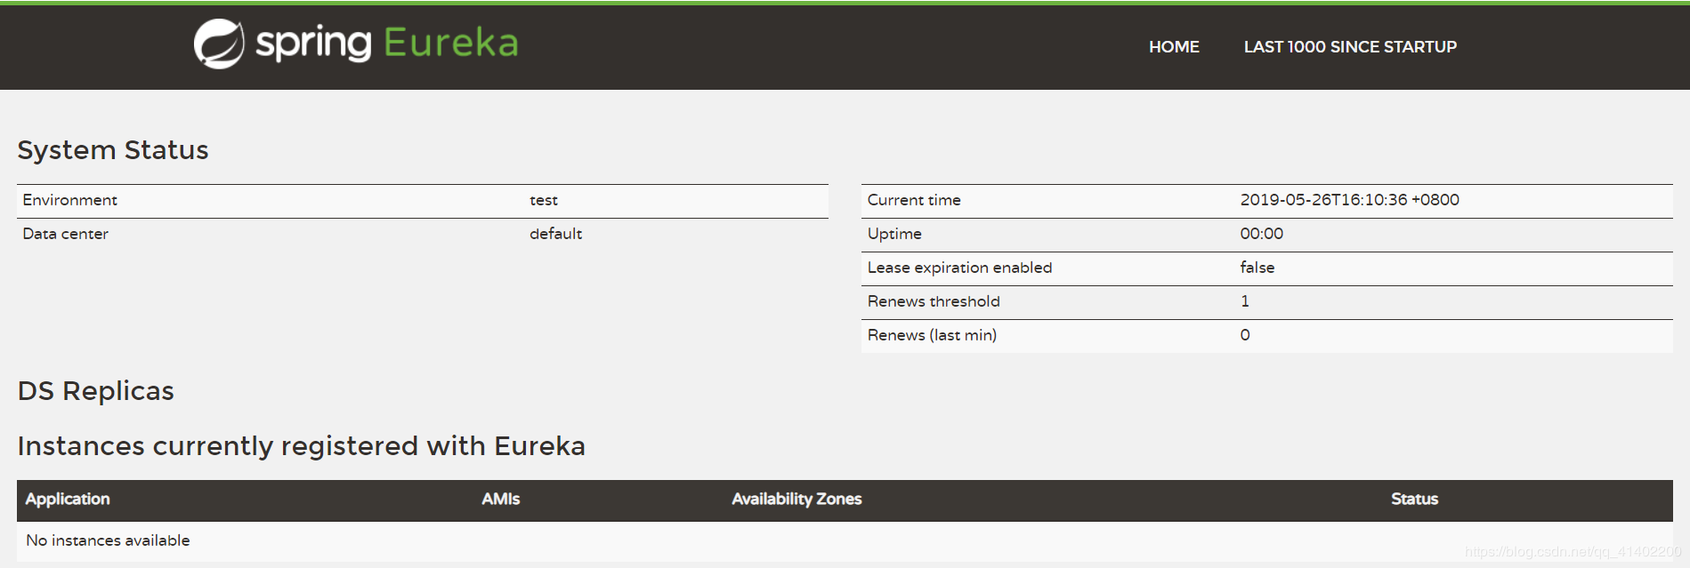
Task: Click the Data center value "default"
Action: point(555,234)
